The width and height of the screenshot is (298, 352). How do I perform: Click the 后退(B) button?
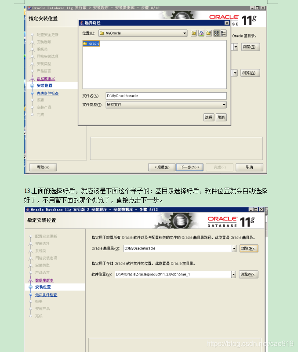(x=162, y=167)
